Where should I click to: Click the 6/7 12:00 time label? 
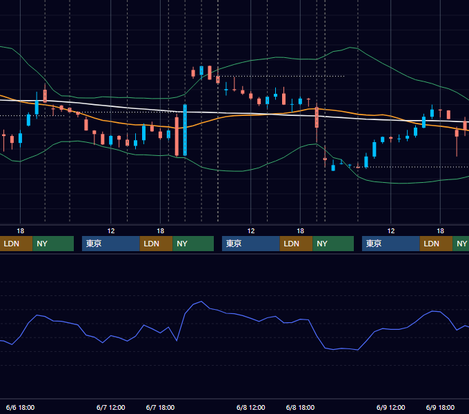pos(110,407)
